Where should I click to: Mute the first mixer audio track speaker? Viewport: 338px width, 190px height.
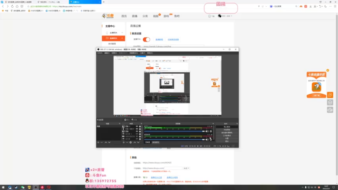point(207,131)
